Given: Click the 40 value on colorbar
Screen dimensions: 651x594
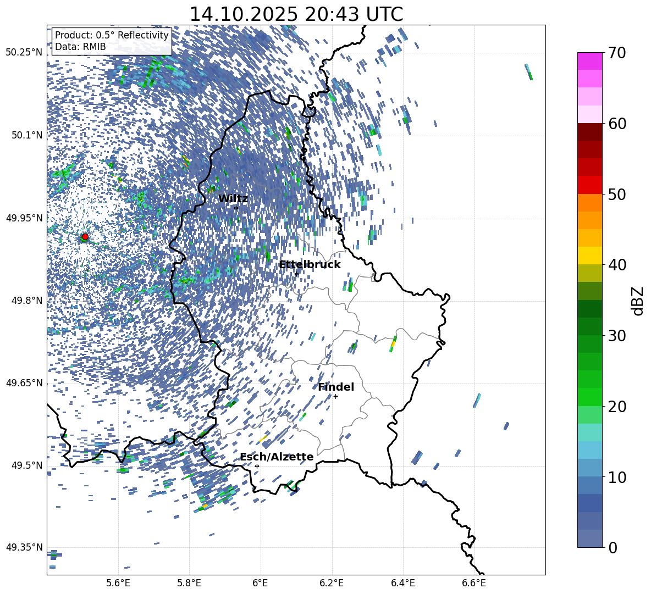Looking at the screenshot, I should coord(616,265).
